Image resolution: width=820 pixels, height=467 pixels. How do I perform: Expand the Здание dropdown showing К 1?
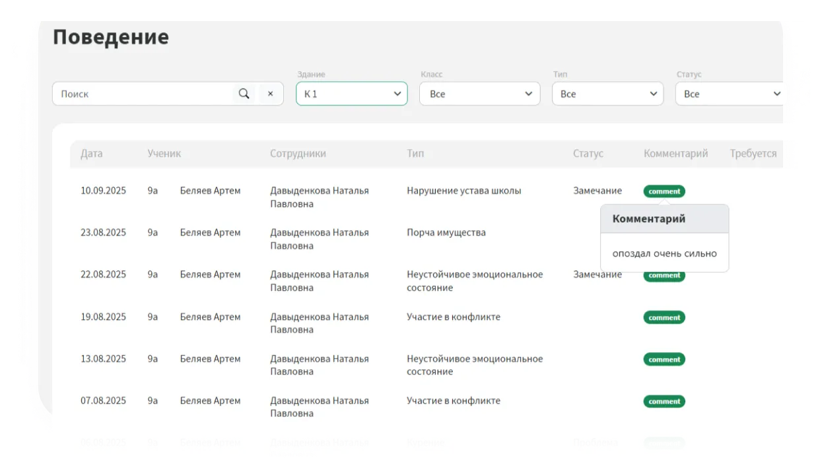[x=351, y=94]
